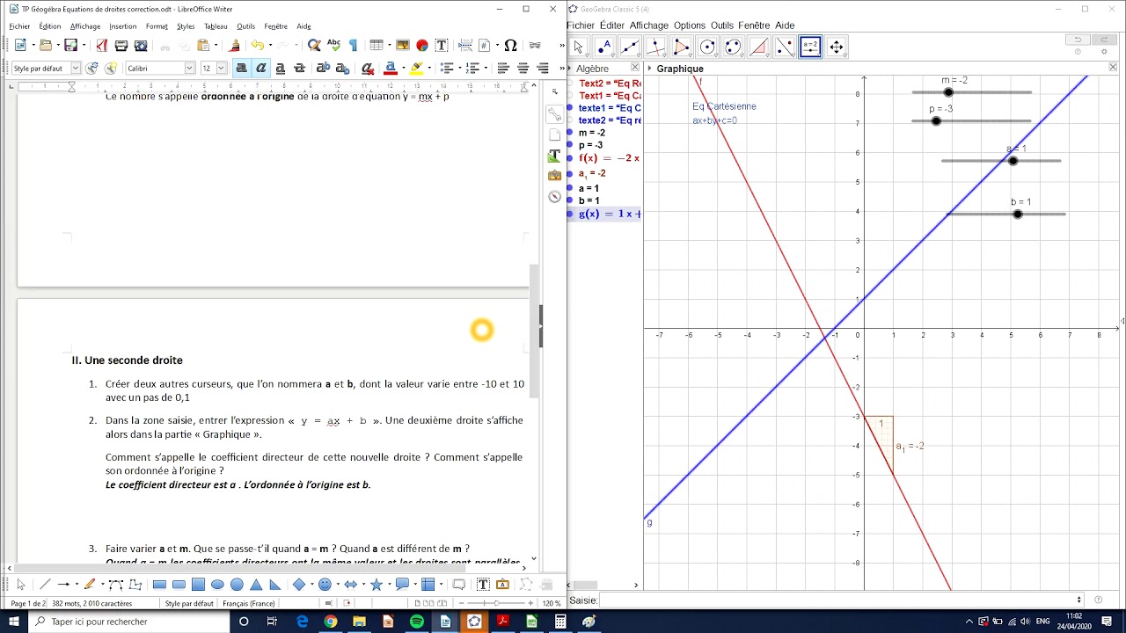Click the Spelling check Abc icon
This screenshot has width=1126, height=633.
tap(333, 45)
